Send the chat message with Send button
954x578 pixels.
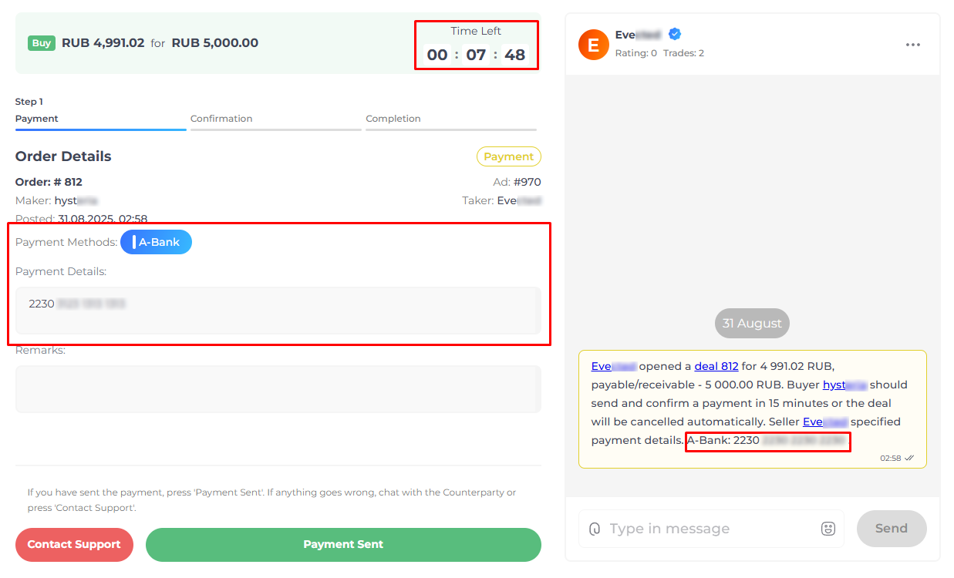tap(892, 529)
